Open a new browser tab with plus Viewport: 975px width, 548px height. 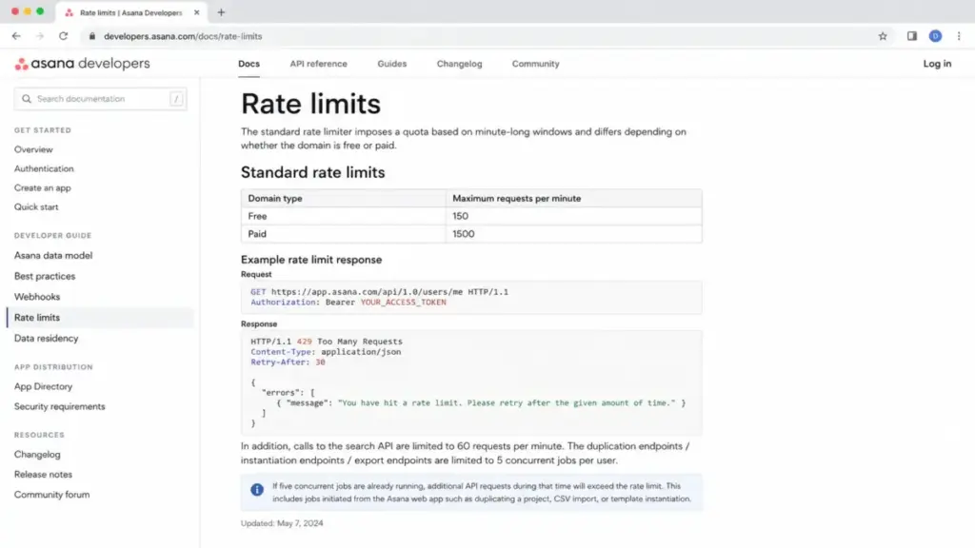pyautogui.click(x=221, y=12)
